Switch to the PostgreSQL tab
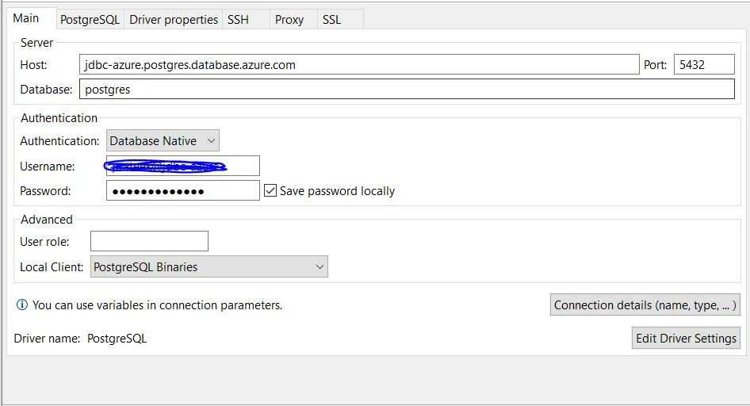The image size is (750, 406). click(x=90, y=20)
